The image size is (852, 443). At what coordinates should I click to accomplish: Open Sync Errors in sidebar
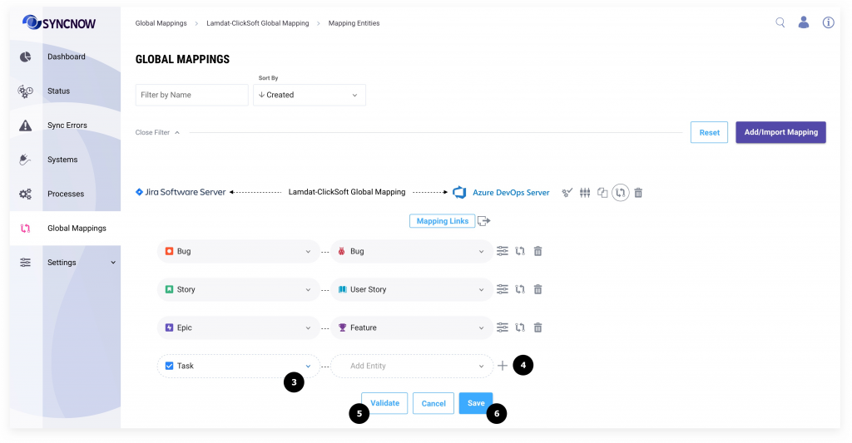pyautogui.click(x=67, y=126)
